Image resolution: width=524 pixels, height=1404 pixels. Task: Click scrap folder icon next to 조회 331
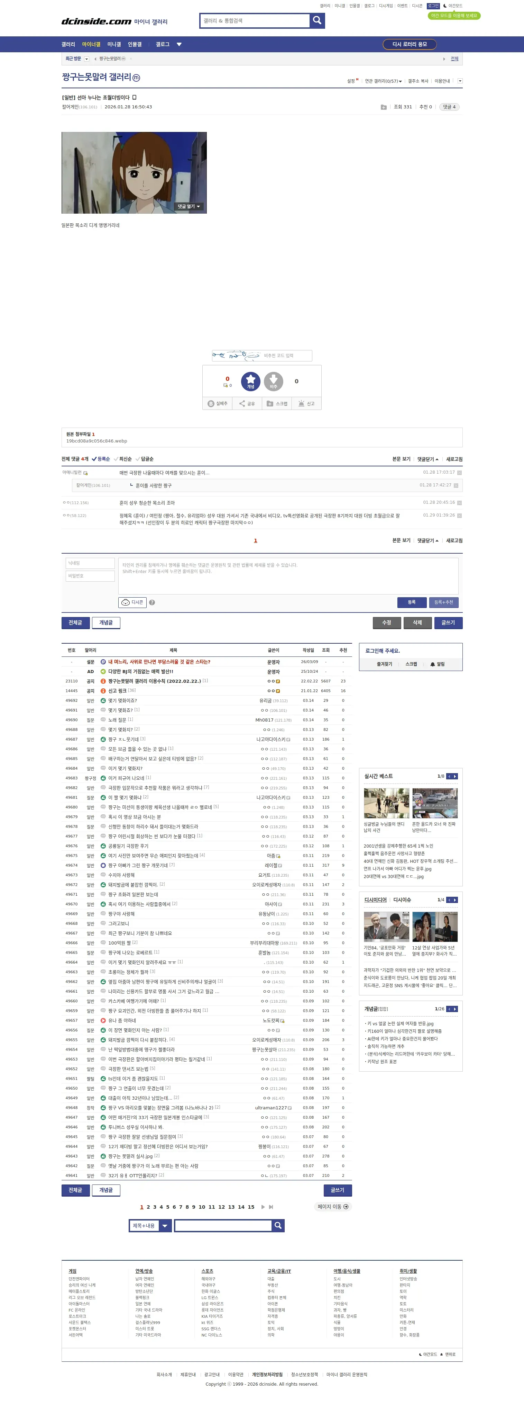point(384,107)
